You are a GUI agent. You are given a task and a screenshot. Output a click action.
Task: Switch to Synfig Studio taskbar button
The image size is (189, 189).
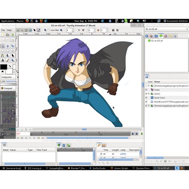pos(98,168)
